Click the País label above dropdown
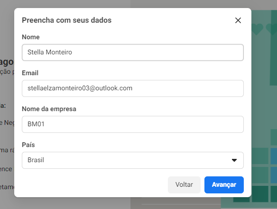 coord(28,145)
